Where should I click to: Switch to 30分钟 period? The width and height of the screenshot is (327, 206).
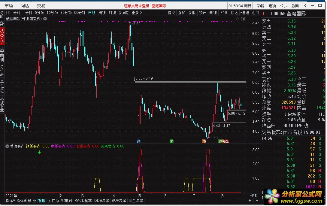coord(66,13)
